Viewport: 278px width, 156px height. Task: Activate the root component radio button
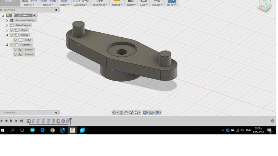(35, 15)
